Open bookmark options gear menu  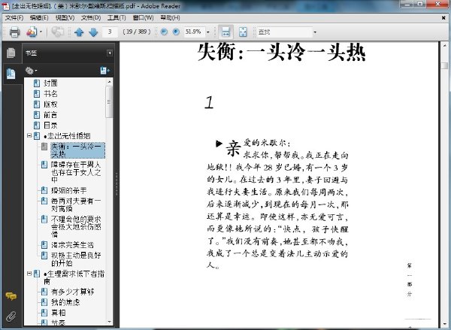pyautogui.click(x=31, y=70)
